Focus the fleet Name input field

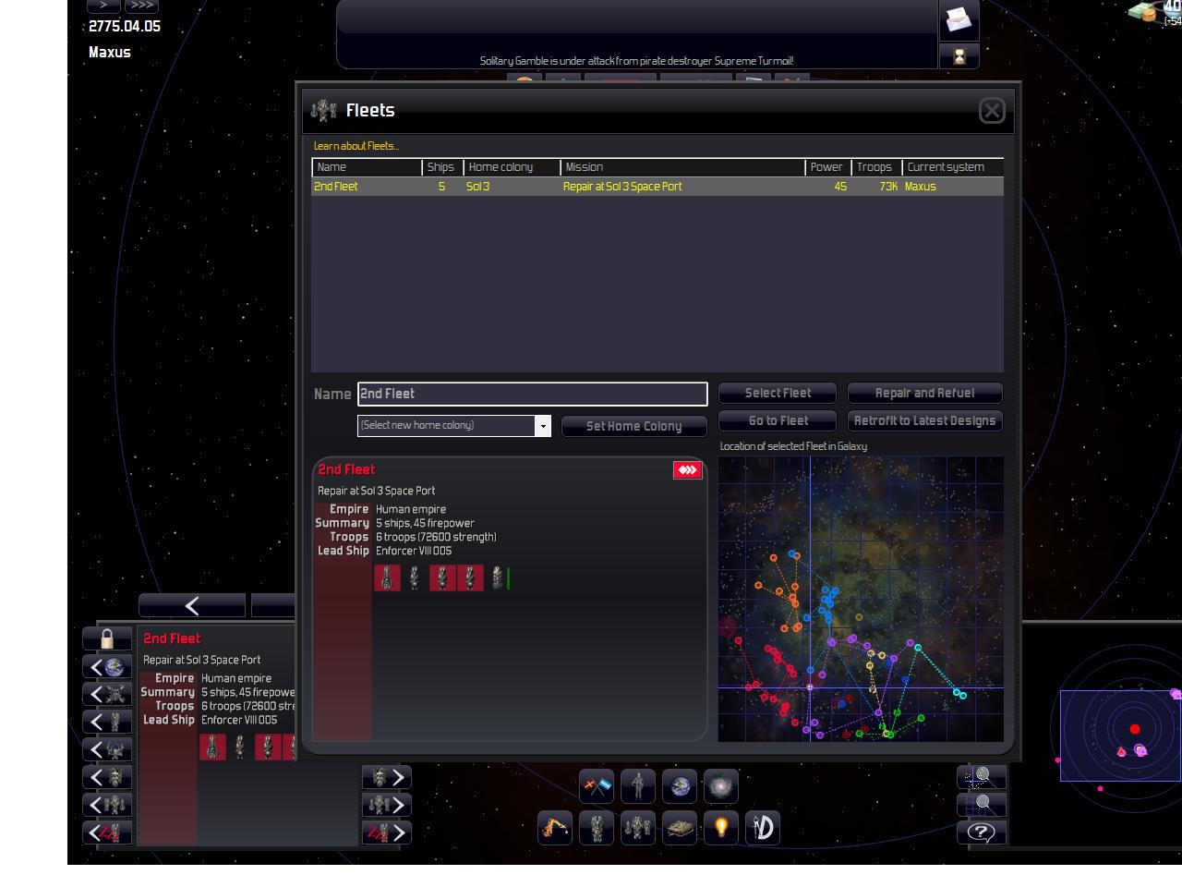[533, 394]
